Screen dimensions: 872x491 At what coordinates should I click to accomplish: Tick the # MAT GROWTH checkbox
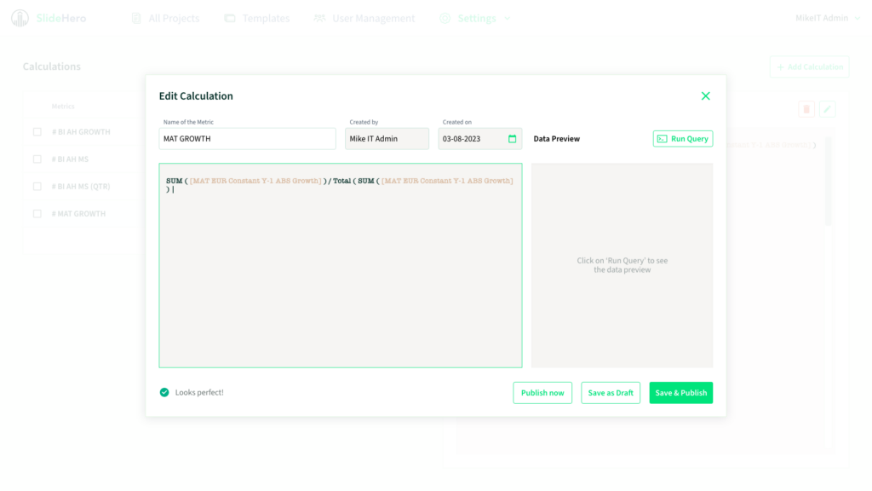pos(37,214)
